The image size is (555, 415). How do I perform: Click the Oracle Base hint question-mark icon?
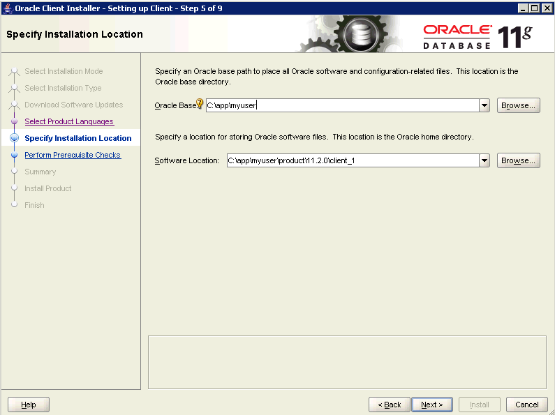tap(200, 104)
